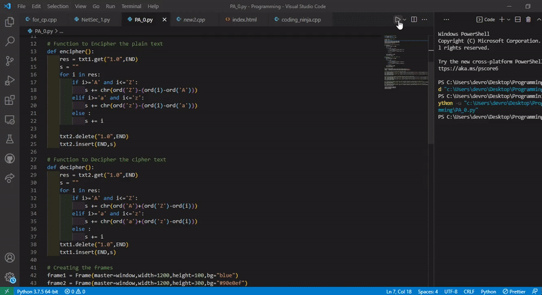Viewport: 542px width, 295px height.
Task: Click the remote window status bar icon
Action: tap(7, 292)
